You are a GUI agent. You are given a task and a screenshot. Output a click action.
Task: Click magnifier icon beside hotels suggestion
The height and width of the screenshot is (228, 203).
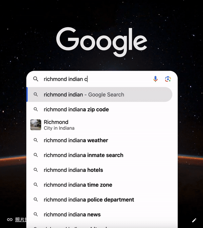36,170
